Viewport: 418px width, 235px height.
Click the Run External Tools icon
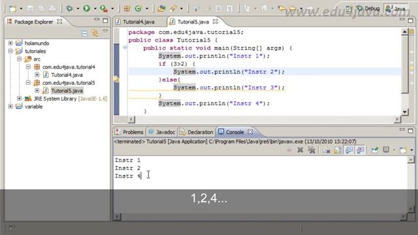point(104,8)
